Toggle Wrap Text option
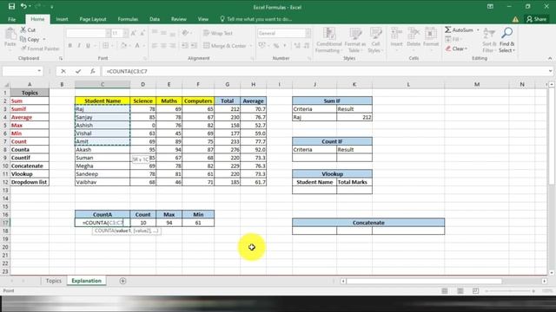The image size is (556, 312). 218,33
